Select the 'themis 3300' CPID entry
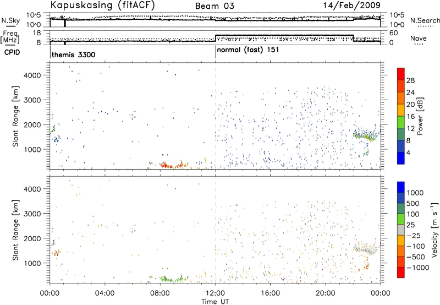 pyautogui.click(x=74, y=55)
